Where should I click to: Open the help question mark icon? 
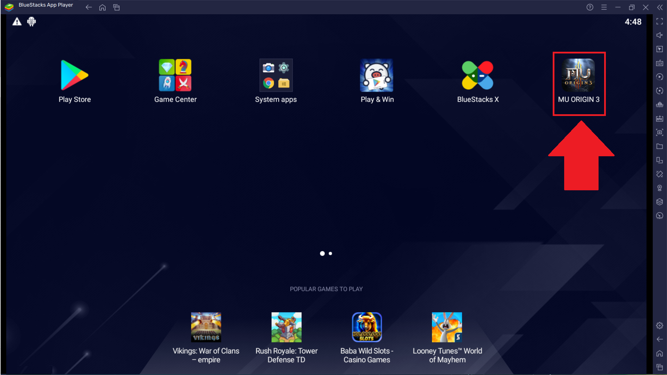click(x=590, y=7)
